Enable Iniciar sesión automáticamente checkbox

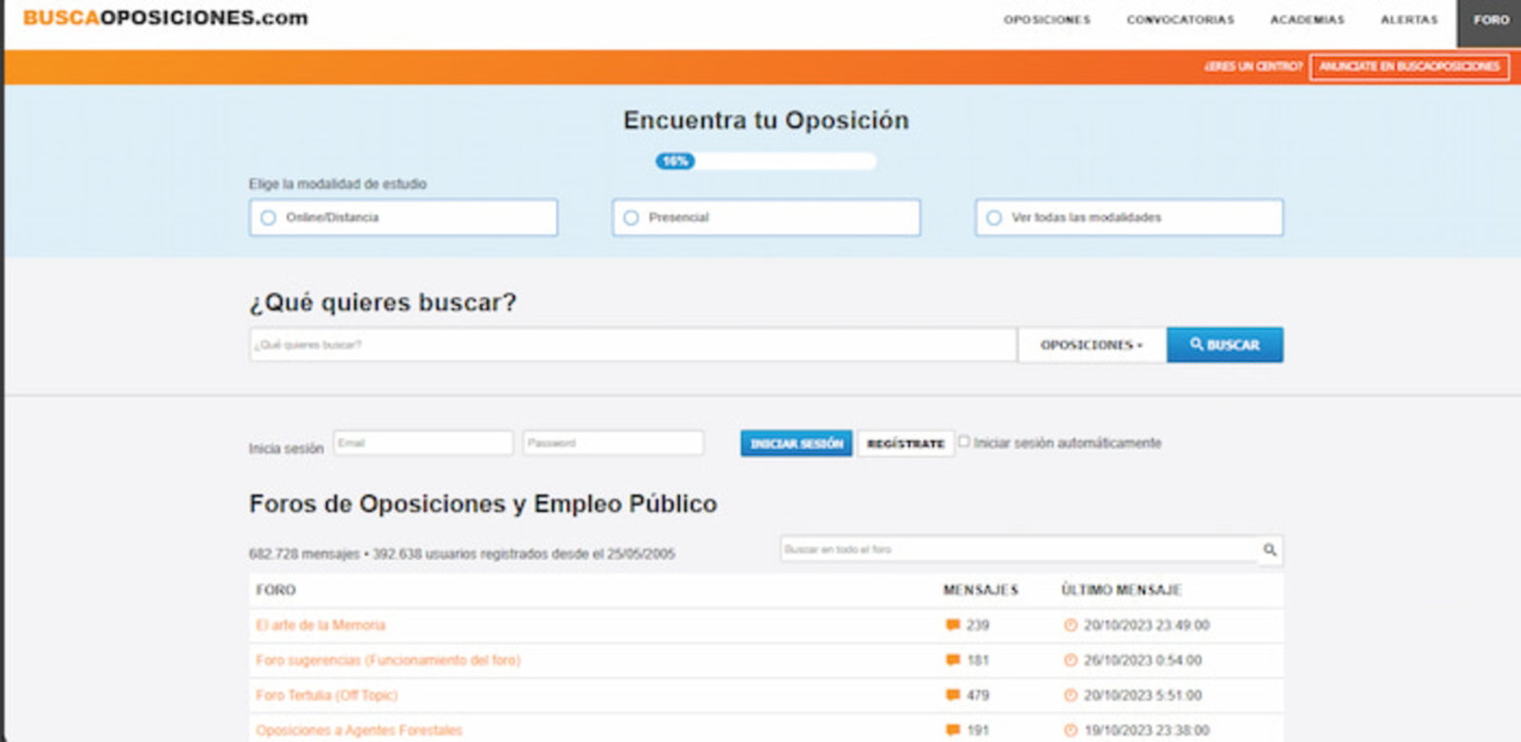(964, 442)
